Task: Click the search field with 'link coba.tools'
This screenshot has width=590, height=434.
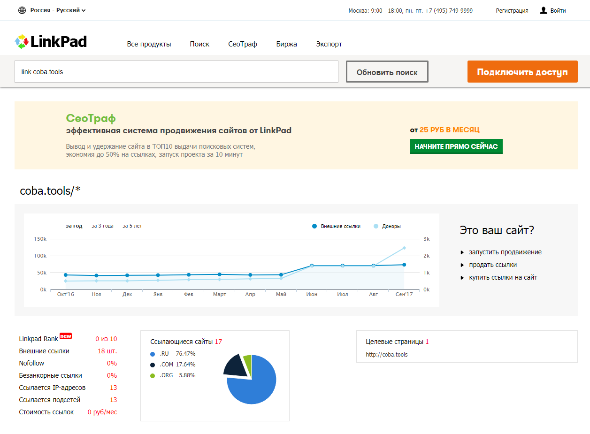Action: tap(176, 72)
